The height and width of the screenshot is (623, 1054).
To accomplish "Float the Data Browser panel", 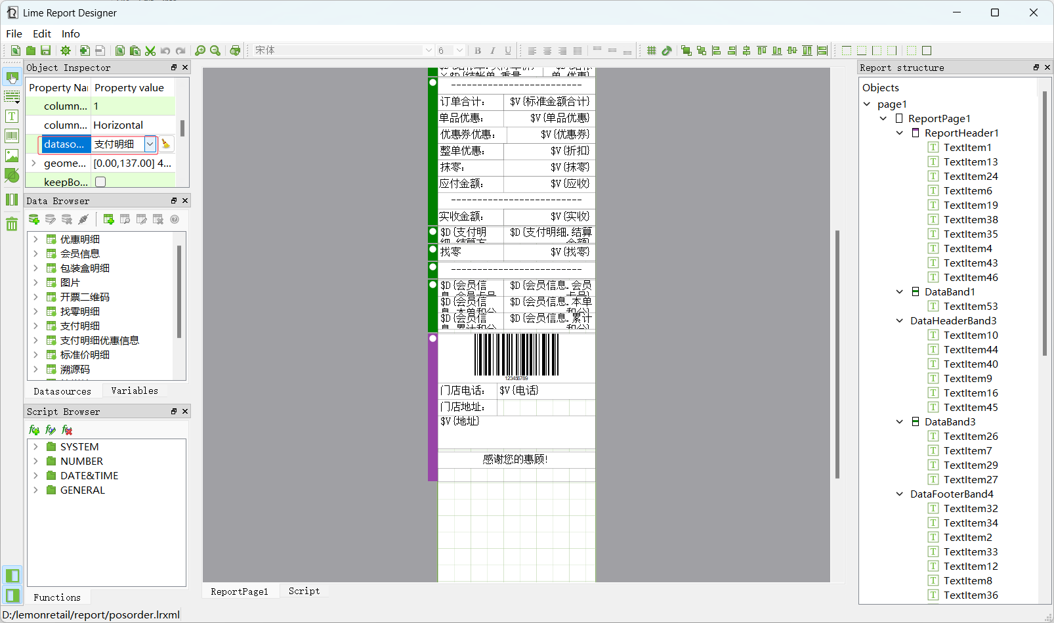I will [174, 201].
